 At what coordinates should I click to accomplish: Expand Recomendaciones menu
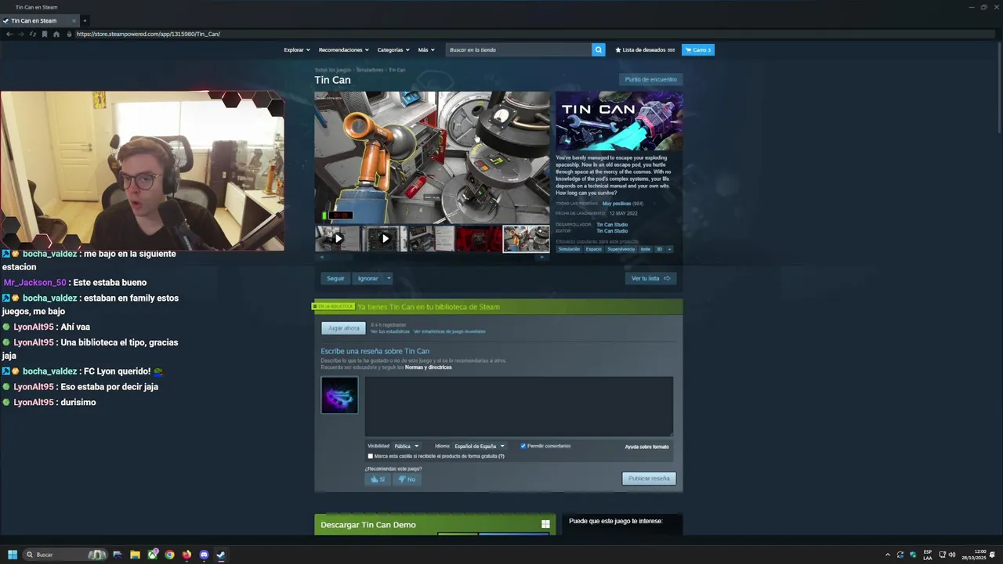(343, 49)
